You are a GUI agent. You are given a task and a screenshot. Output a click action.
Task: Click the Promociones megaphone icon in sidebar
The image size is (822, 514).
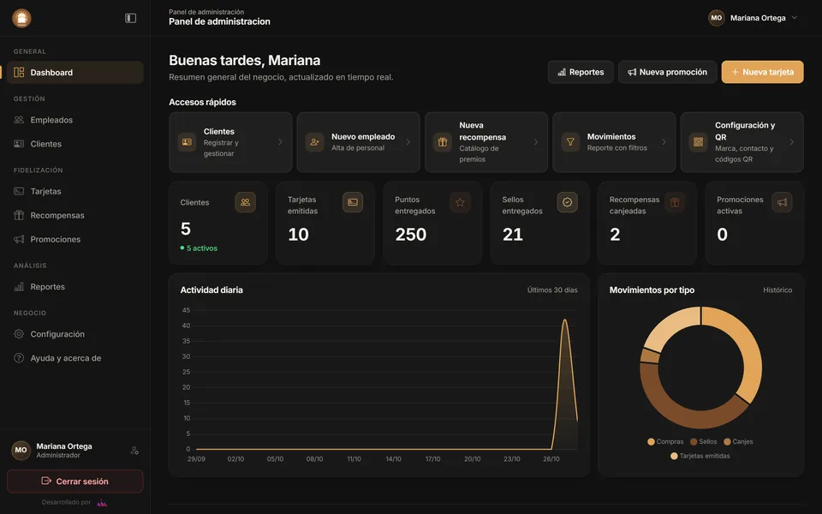coord(19,239)
